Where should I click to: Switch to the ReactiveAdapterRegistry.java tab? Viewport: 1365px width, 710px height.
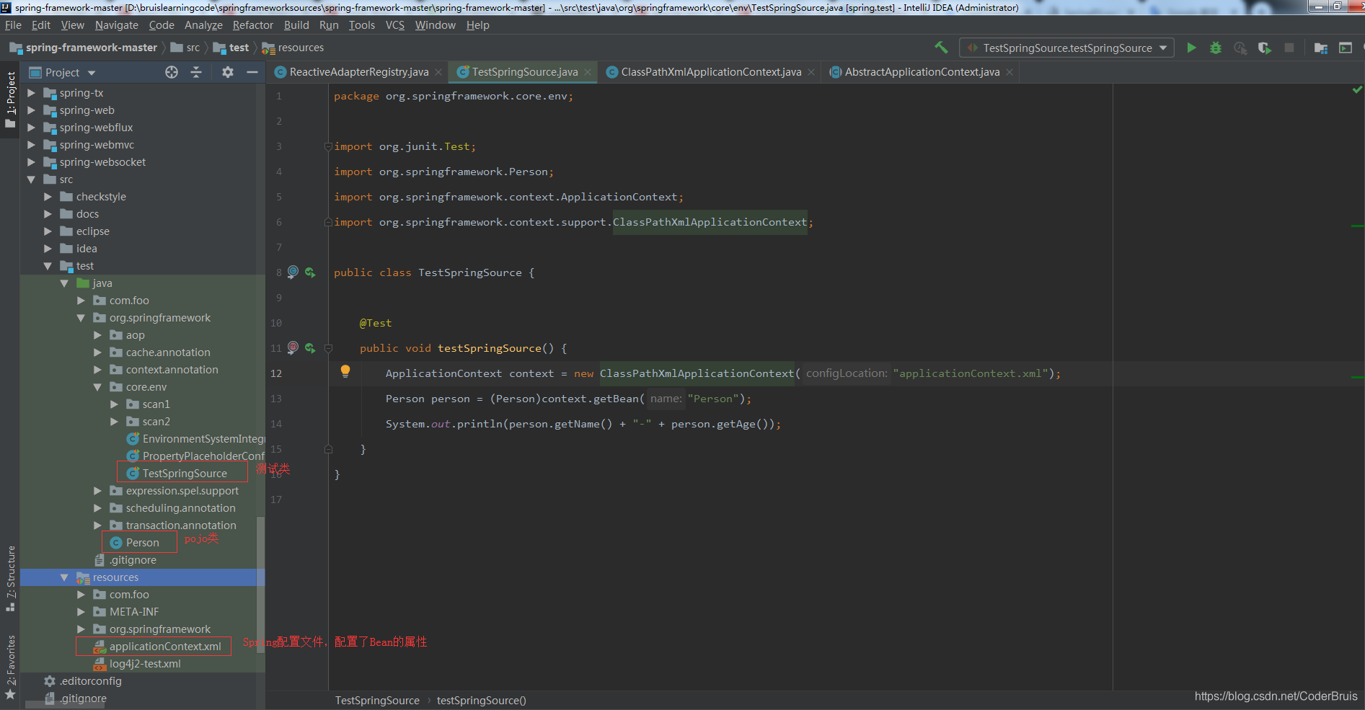[358, 72]
